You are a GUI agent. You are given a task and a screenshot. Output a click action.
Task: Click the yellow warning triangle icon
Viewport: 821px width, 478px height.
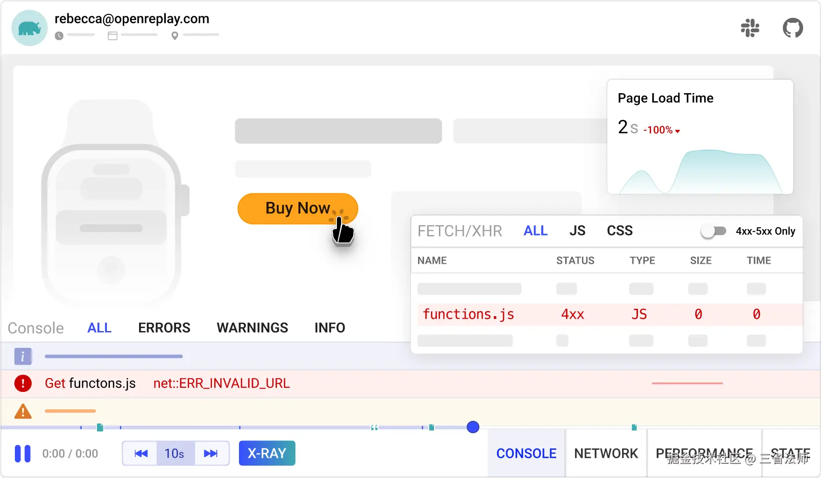point(23,411)
